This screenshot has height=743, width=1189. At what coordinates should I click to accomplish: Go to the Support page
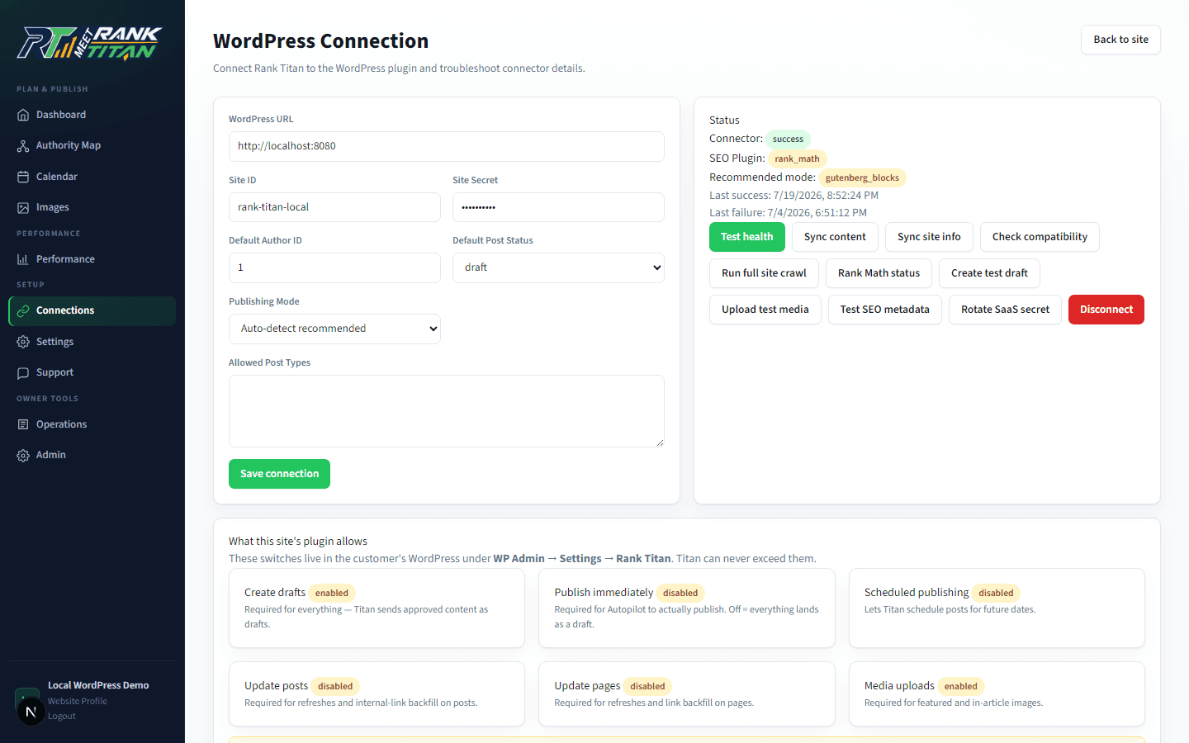click(x=92, y=372)
